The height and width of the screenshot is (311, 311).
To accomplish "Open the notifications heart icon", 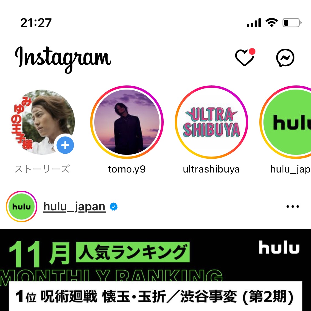I will click(x=245, y=57).
